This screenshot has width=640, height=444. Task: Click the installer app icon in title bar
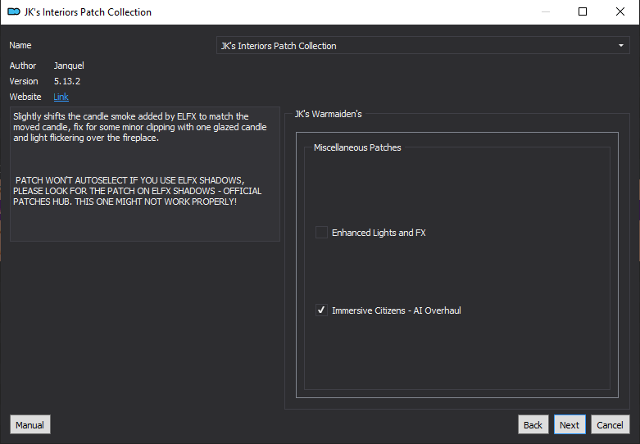[13, 11]
